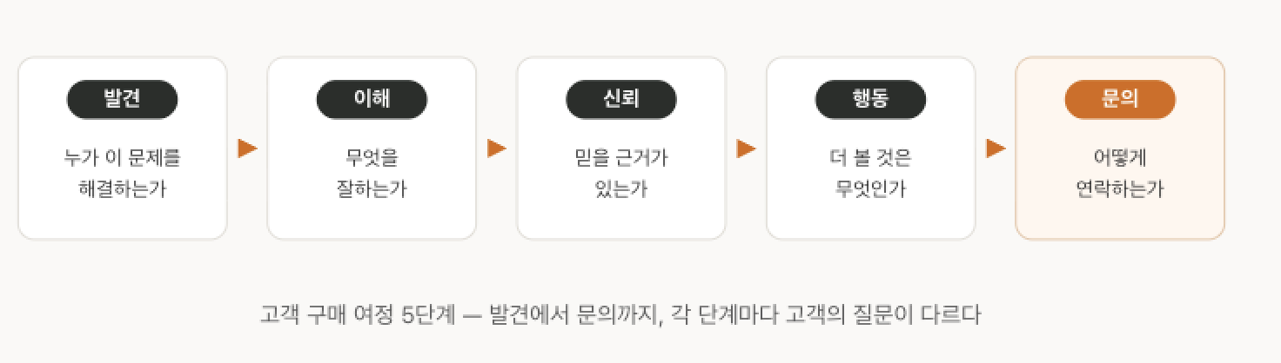Screen dimensions: 1281x363
Task: Click the 이해 card's empty lower area
Action: (x=372, y=221)
